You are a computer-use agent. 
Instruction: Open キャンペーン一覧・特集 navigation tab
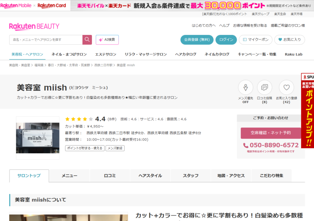(x=257, y=54)
